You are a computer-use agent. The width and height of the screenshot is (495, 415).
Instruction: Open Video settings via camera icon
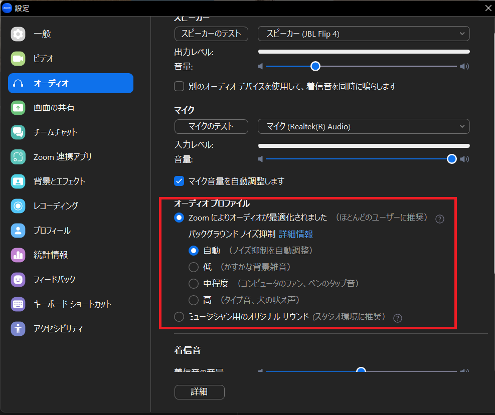click(x=18, y=59)
